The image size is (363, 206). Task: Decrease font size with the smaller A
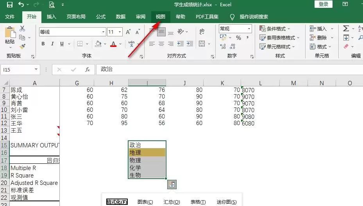138,32
